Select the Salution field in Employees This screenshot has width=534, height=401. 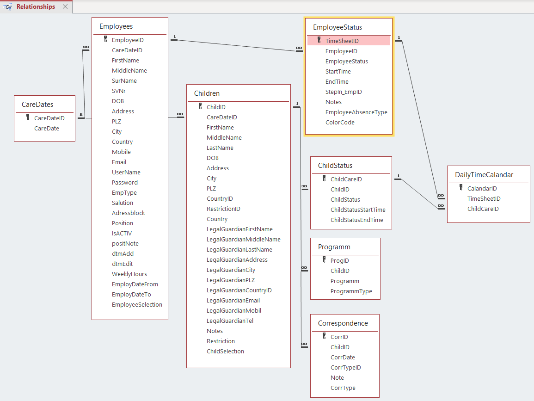pyautogui.click(x=122, y=203)
